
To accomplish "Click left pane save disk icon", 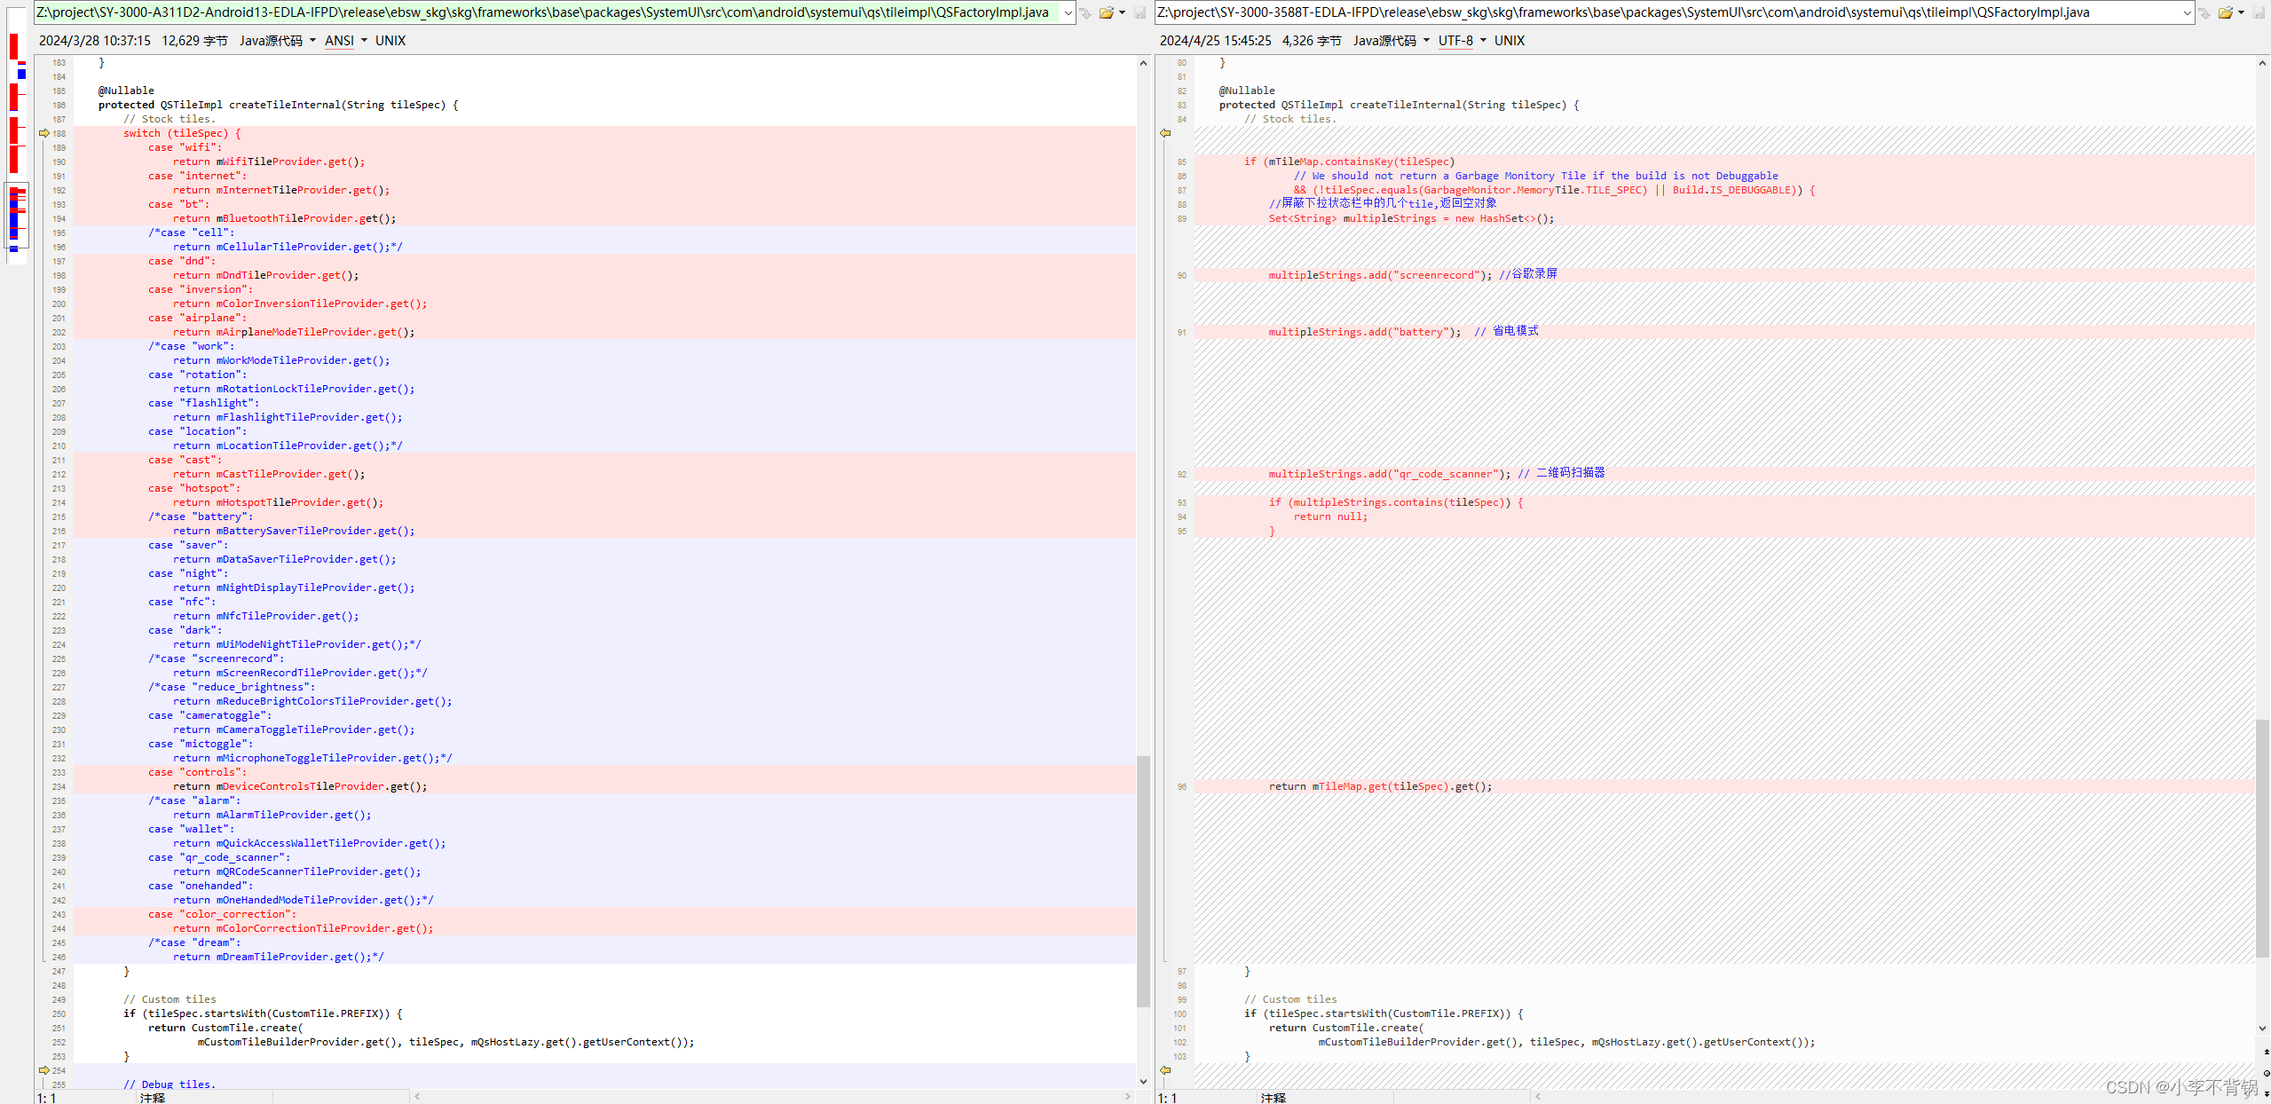I will (1139, 12).
